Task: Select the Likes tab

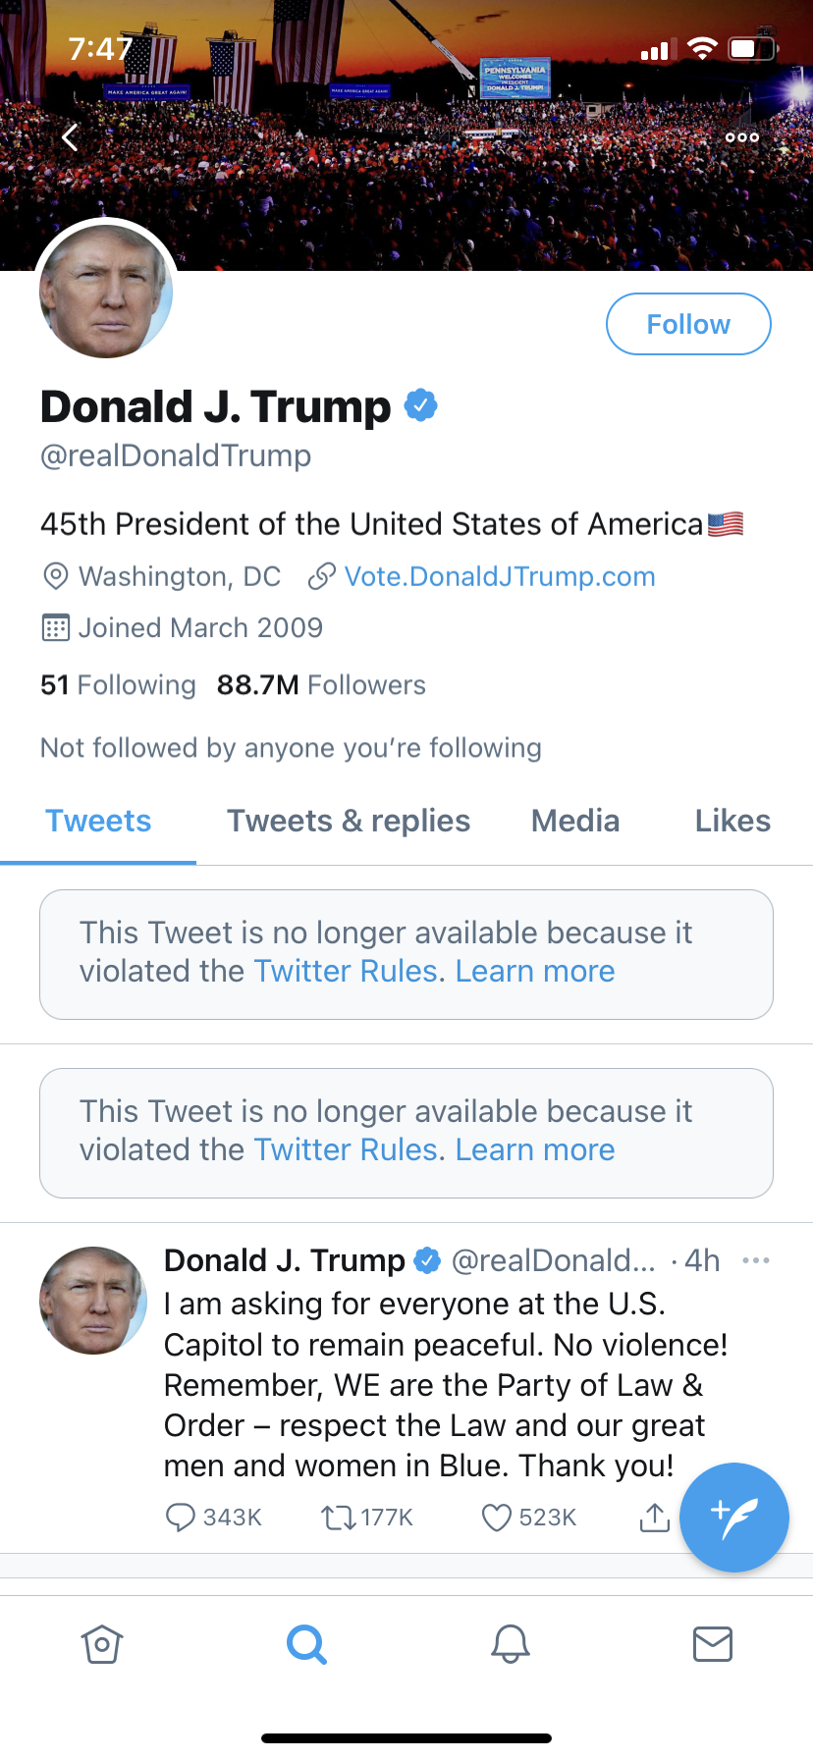Action: [732, 821]
